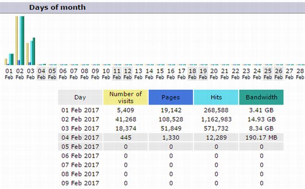Screen dimensions: 305x189
Task: Click the yellow "Number of visits" header
Action: pos(126,97)
